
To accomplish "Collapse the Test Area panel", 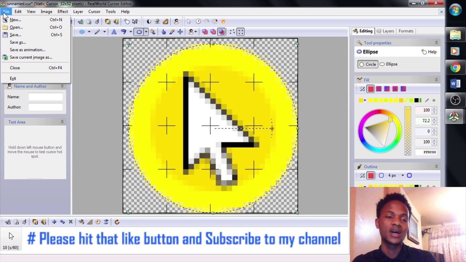I will tap(62, 122).
